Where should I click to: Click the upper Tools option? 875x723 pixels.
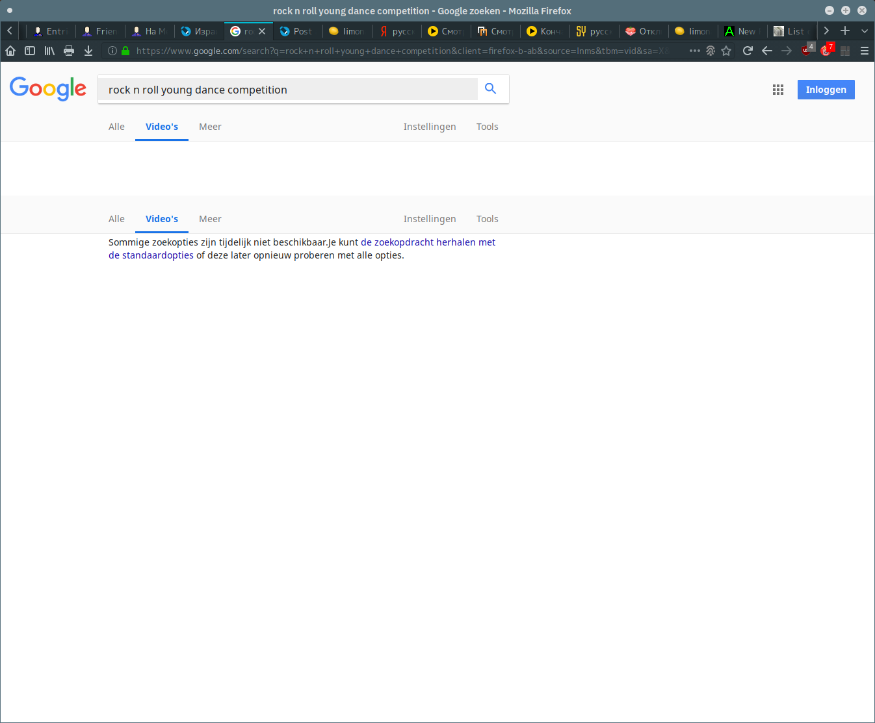pos(487,127)
